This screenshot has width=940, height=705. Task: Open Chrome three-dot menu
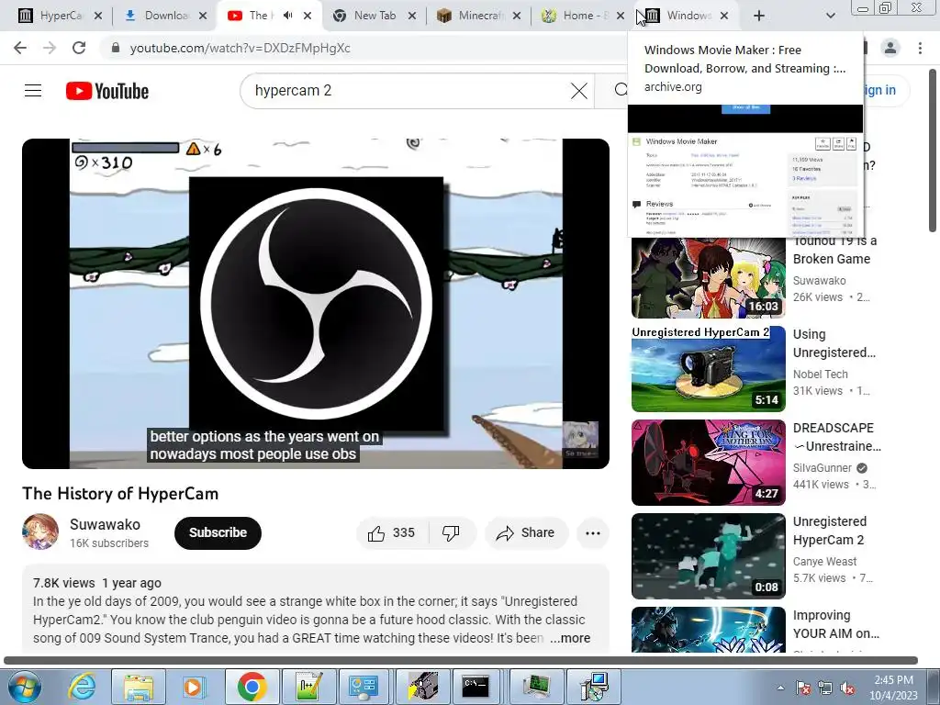point(920,48)
